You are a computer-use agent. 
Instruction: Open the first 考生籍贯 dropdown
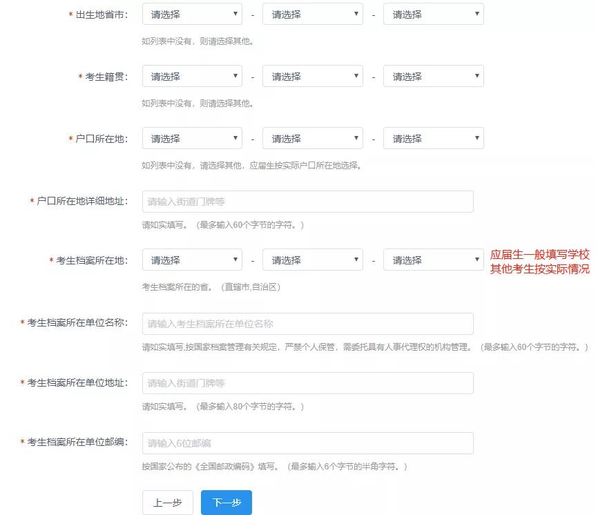coord(191,76)
